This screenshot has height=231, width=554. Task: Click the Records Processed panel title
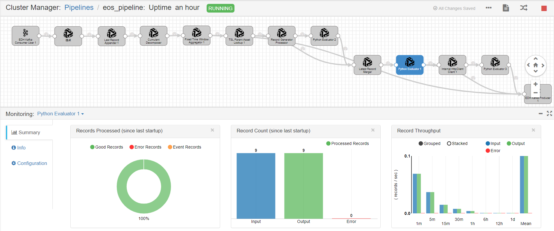[x=119, y=131]
